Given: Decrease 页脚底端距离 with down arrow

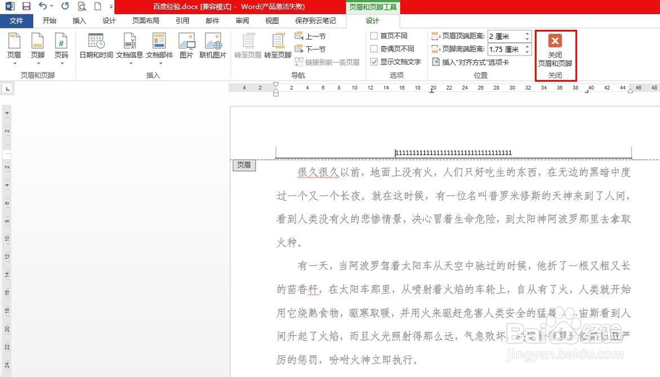Looking at the screenshot, I should tap(527, 51).
